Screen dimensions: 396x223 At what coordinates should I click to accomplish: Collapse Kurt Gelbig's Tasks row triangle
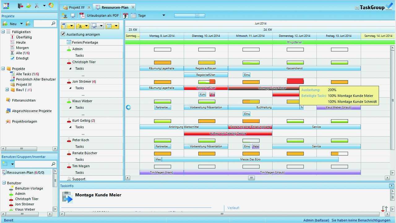[70, 127]
